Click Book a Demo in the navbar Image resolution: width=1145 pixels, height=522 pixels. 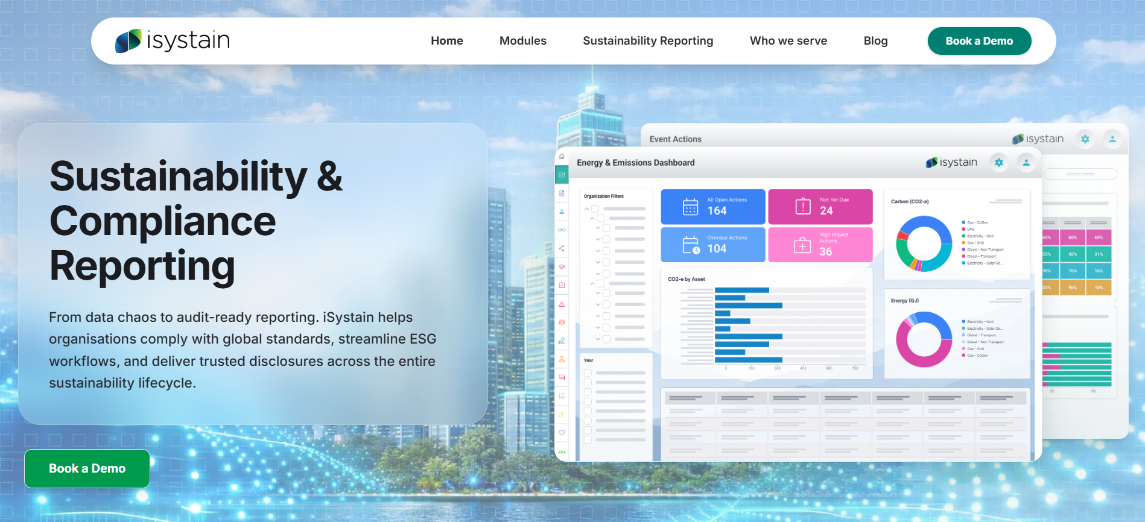tap(979, 41)
